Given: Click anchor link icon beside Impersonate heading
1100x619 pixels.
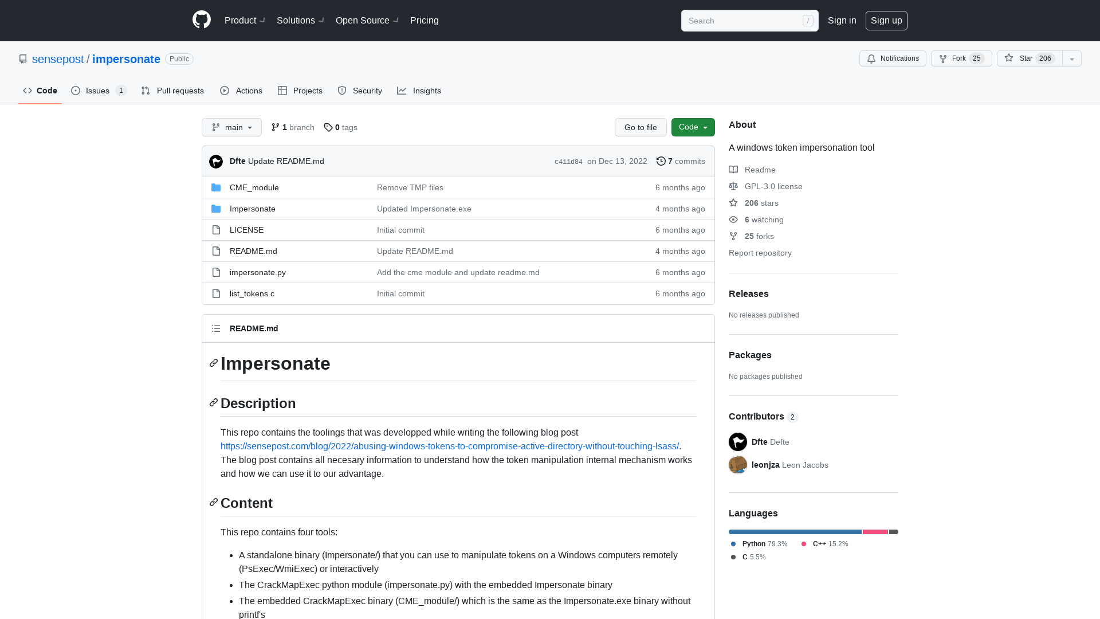Looking at the screenshot, I should click(214, 363).
